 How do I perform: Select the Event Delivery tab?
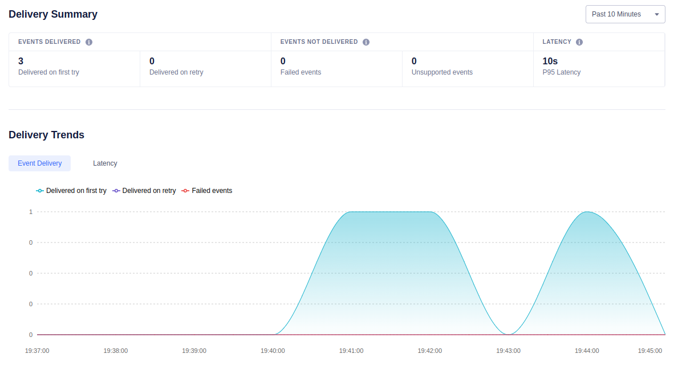(x=39, y=163)
